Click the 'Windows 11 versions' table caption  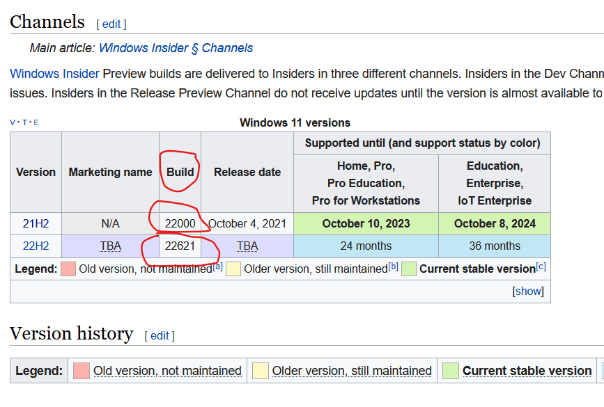295,122
